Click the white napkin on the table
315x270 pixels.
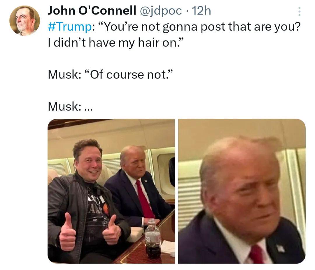point(168,247)
